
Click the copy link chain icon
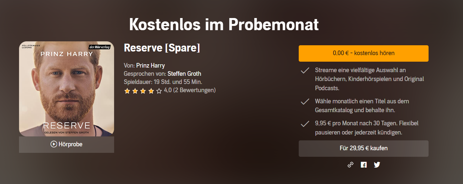[x=351, y=165]
